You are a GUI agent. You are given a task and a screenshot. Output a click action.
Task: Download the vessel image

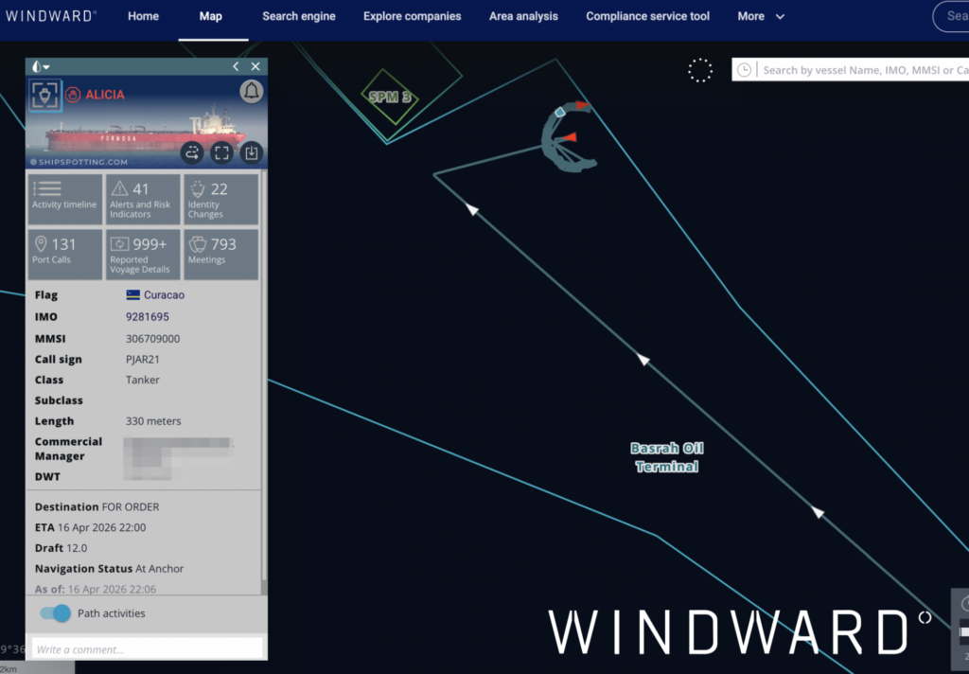(250, 152)
